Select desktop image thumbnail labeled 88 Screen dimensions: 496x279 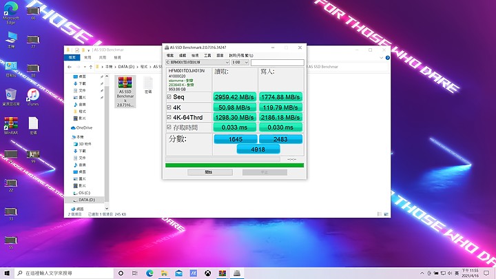(x=33, y=70)
